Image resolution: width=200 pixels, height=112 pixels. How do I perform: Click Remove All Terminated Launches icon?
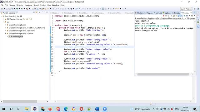coord(168,16)
